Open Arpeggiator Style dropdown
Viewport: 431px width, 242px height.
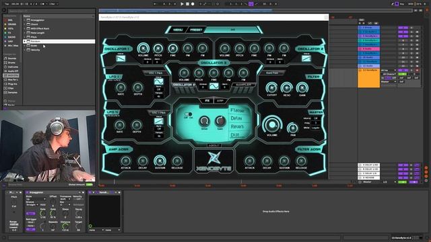tap(36, 199)
